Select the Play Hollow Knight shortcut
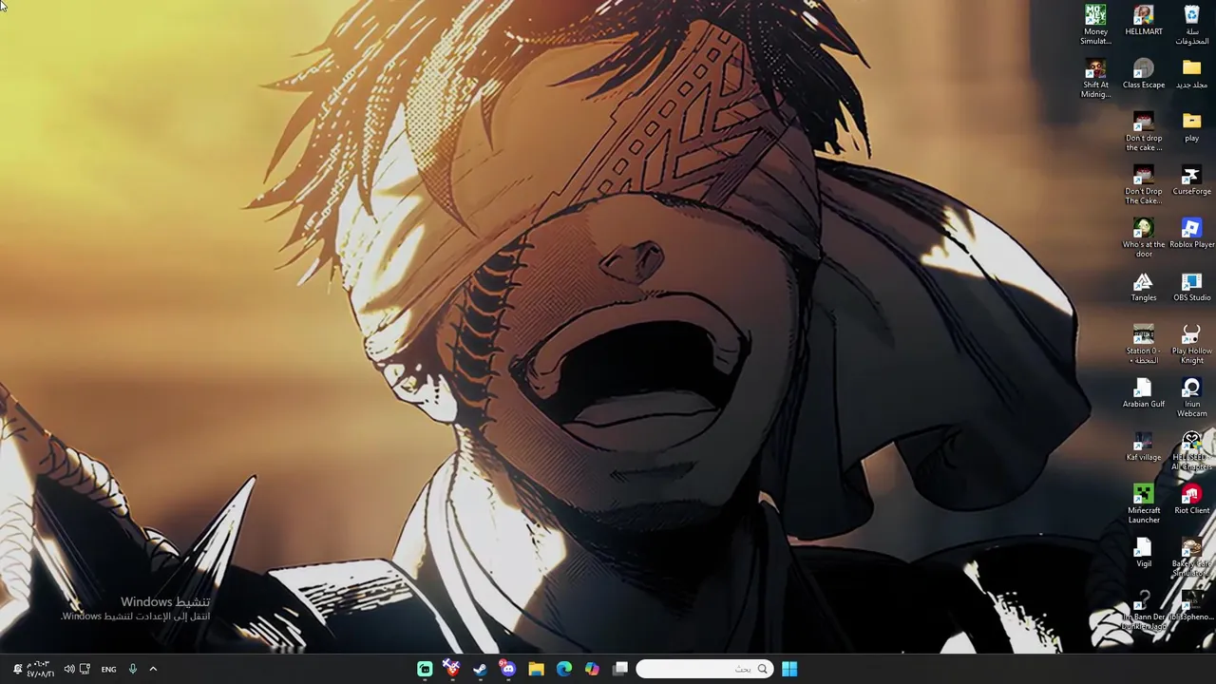Screen dimensions: 1216x684 [1191, 344]
